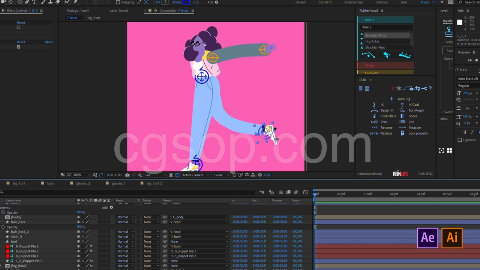
Task: Click the red Duik rigging figure icon
Action: [x=393, y=88]
